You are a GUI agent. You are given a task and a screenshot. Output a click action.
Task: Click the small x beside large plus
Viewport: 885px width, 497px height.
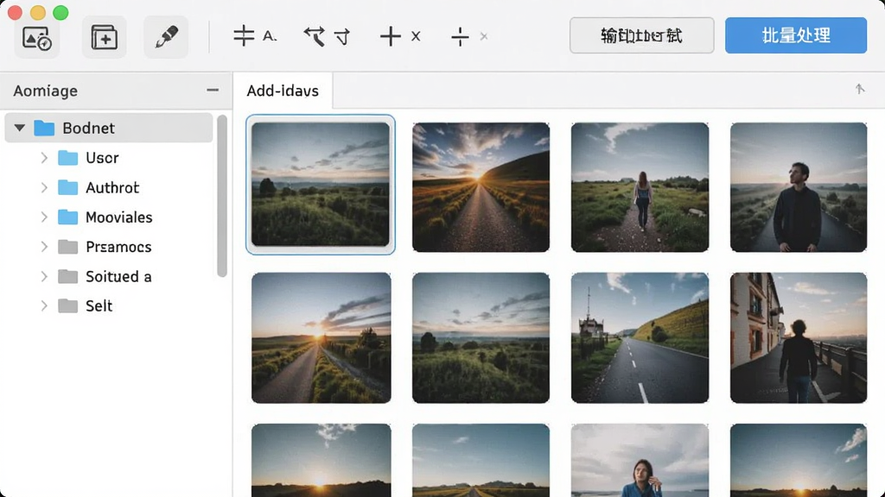(x=416, y=36)
